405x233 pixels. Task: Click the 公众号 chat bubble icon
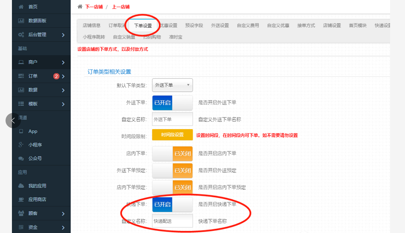[21, 158]
